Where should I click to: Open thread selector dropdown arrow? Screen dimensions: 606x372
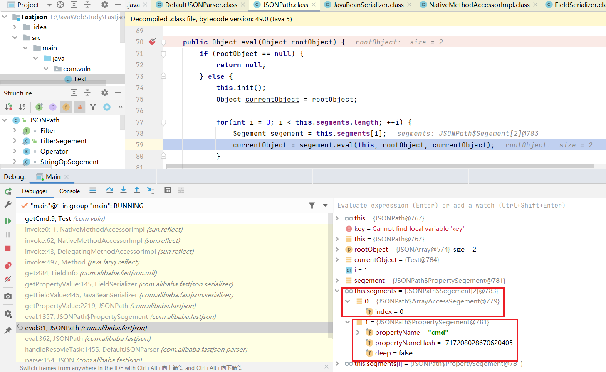(325, 206)
